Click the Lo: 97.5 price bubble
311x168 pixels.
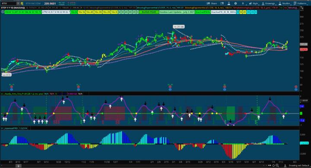click(x=6, y=75)
